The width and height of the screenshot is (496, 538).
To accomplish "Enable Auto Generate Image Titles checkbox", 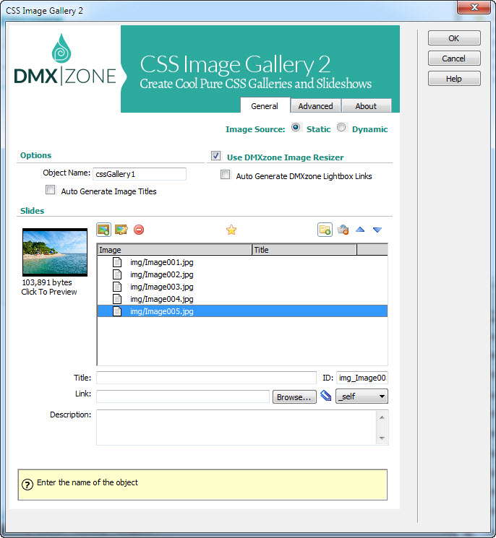I will click(50, 190).
